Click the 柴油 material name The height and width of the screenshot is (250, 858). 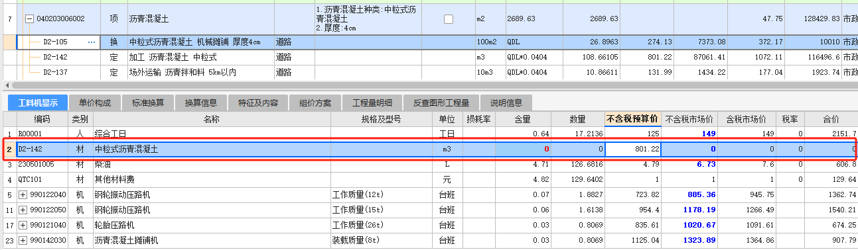tap(103, 165)
